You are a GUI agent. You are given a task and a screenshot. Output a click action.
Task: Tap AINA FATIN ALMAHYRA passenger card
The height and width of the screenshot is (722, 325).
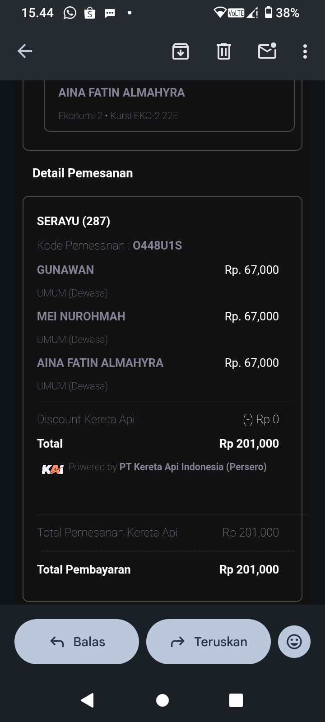(x=169, y=104)
